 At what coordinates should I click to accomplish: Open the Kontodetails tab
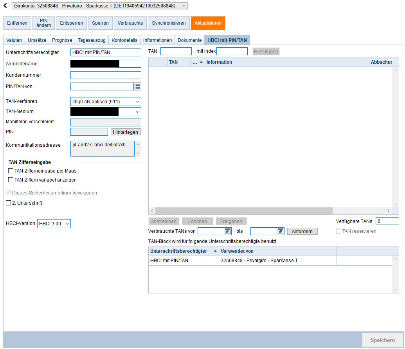coord(124,40)
